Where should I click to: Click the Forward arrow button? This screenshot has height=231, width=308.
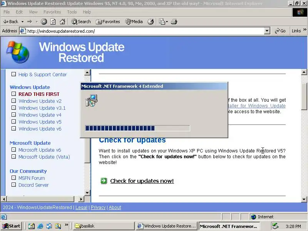30,22
